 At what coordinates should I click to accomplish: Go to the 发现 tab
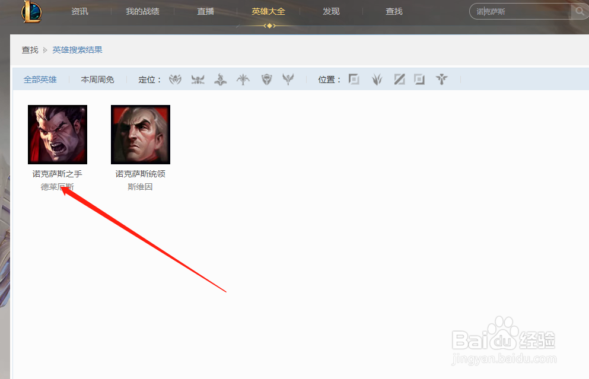tap(331, 12)
